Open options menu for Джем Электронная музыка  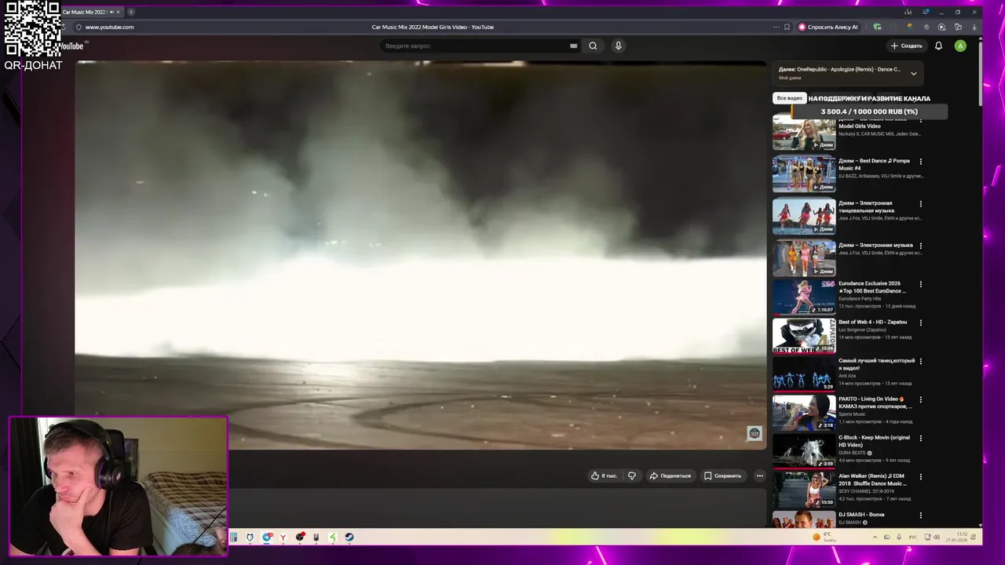coord(921,246)
